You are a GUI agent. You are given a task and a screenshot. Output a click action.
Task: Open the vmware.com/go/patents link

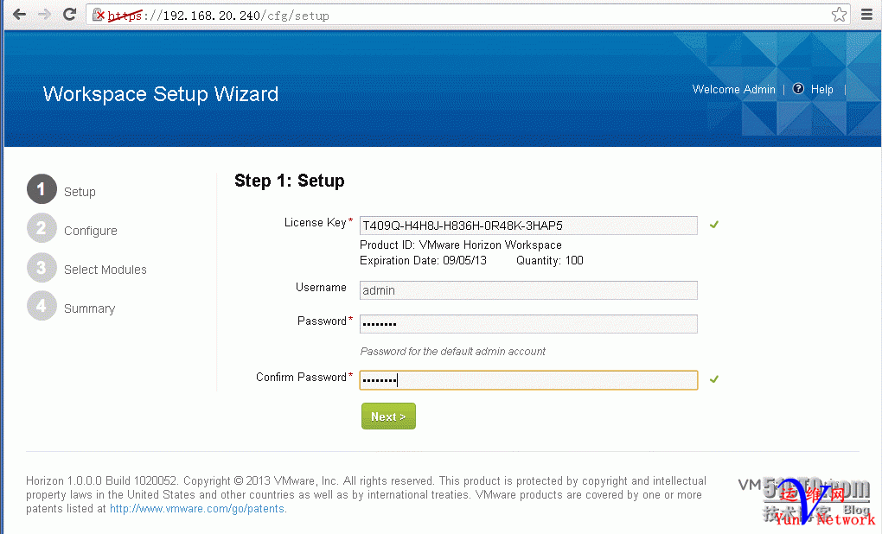(197, 509)
